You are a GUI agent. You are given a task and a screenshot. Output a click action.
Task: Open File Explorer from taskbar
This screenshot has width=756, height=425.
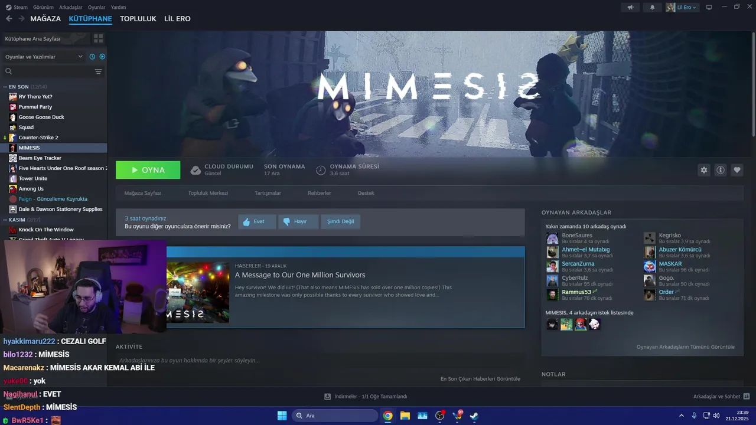(405, 416)
